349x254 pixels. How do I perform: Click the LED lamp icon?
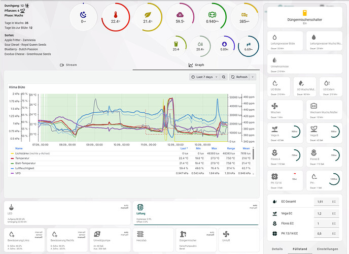11,207
